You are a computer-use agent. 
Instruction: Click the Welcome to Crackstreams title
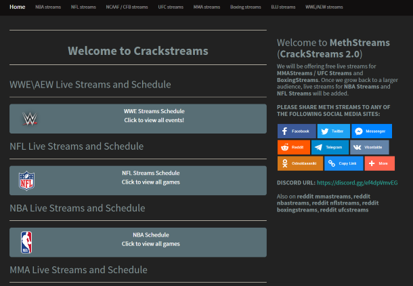tap(138, 51)
